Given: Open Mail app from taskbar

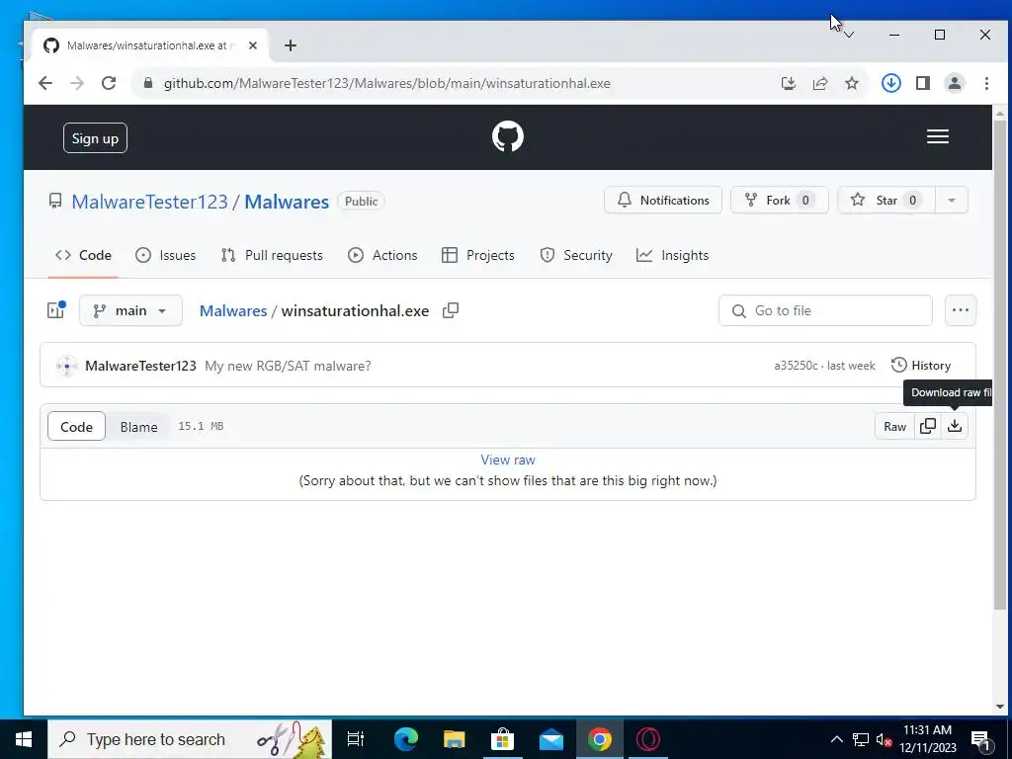Looking at the screenshot, I should (x=551, y=739).
